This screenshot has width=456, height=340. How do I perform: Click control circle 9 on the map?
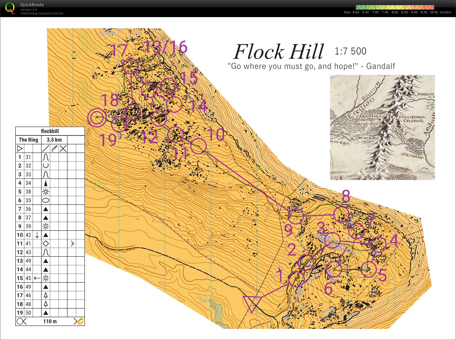[x=296, y=216]
